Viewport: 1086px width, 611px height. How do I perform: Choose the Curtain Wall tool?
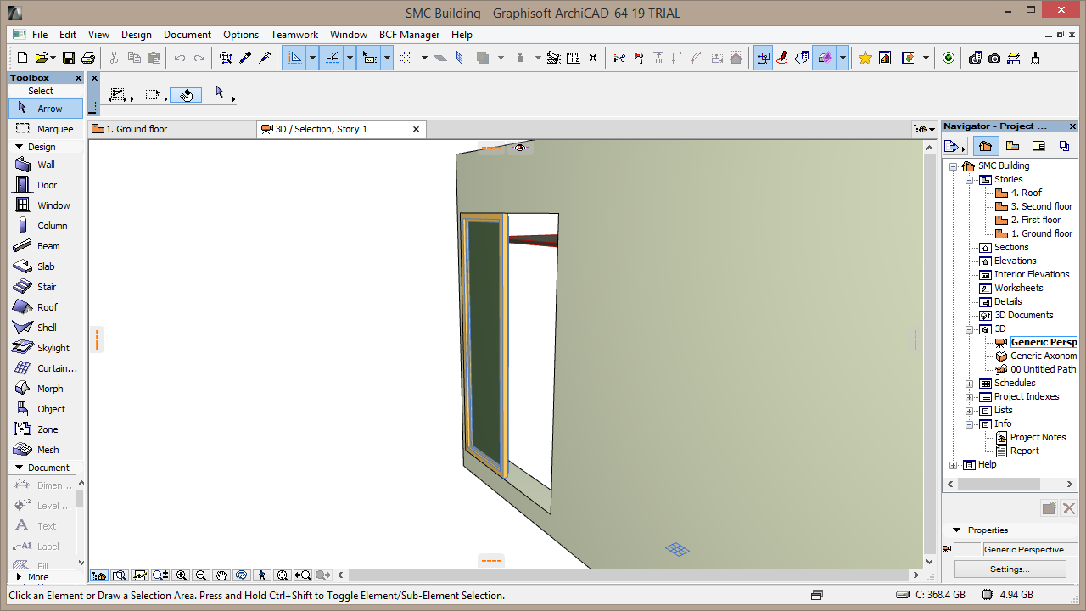coord(56,368)
